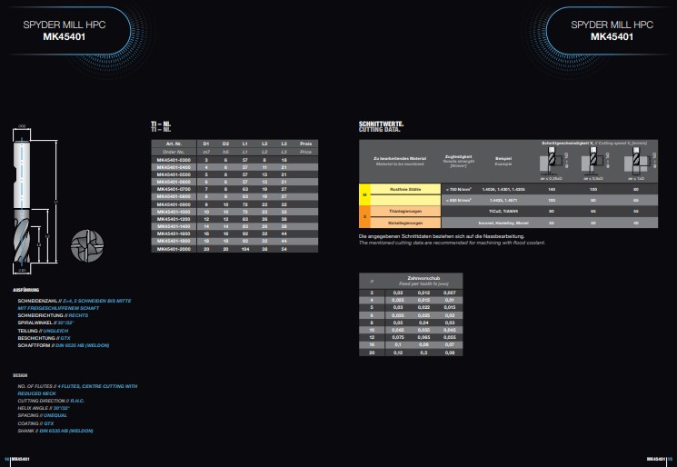The width and height of the screenshot is (677, 467).
Task: Click the Zahnvorschub feed table header
Action: tap(423, 281)
